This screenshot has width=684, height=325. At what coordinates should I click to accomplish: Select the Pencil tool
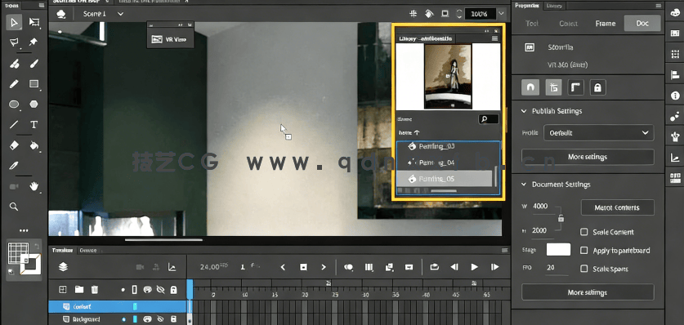[x=14, y=83]
